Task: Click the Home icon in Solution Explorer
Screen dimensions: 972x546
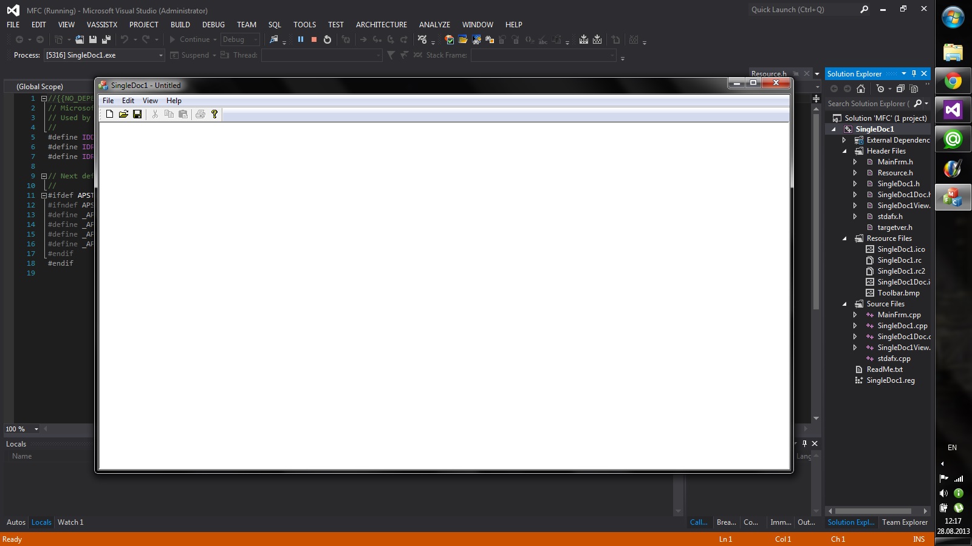Action: 861,89
